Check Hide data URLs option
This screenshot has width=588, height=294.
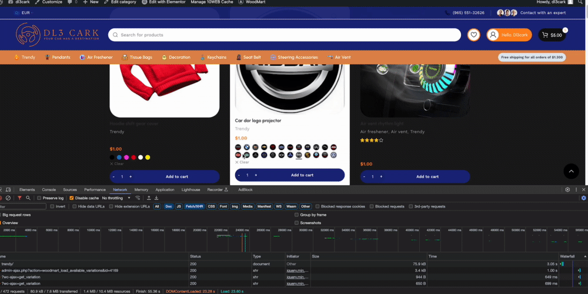click(x=75, y=206)
